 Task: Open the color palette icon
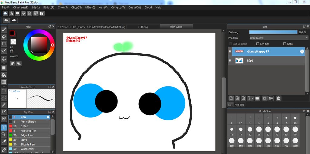pyautogui.click(x=13, y=64)
